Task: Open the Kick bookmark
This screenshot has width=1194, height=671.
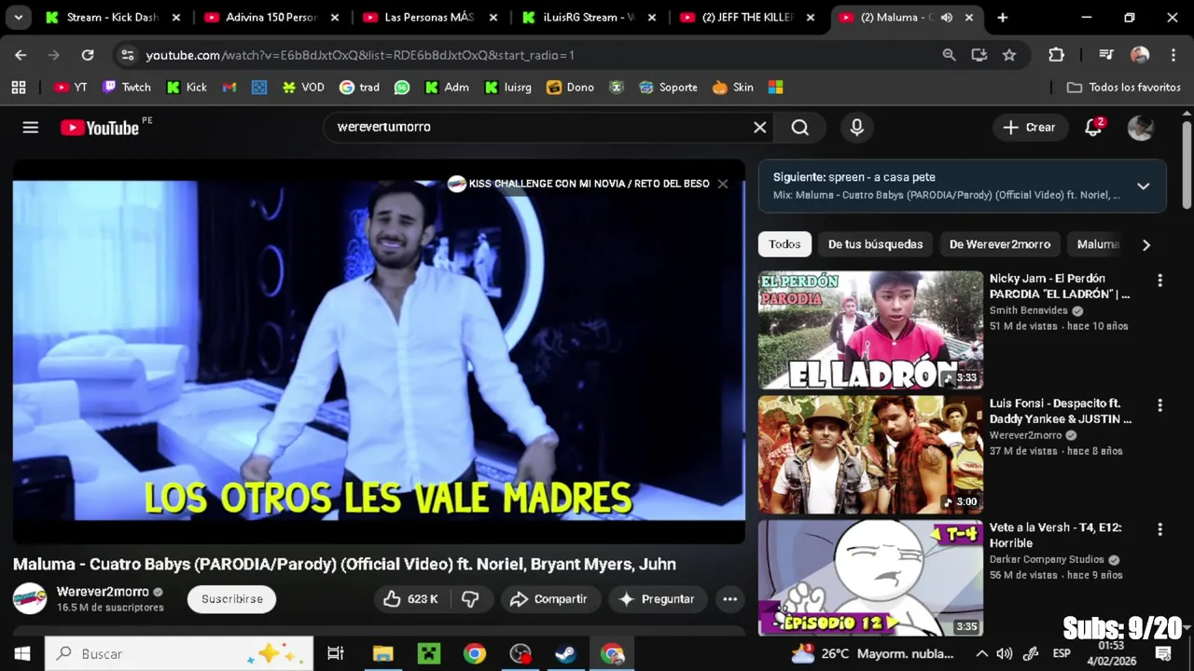Action: pyautogui.click(x=187, y=88)
